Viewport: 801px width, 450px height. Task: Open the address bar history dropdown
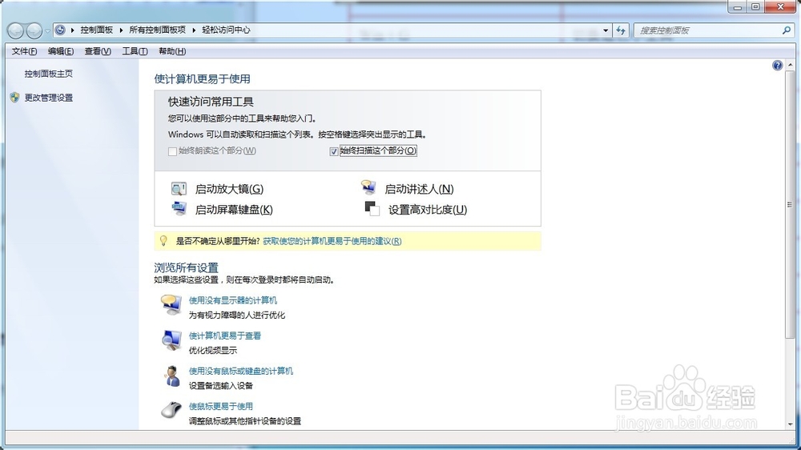point(606,30)
